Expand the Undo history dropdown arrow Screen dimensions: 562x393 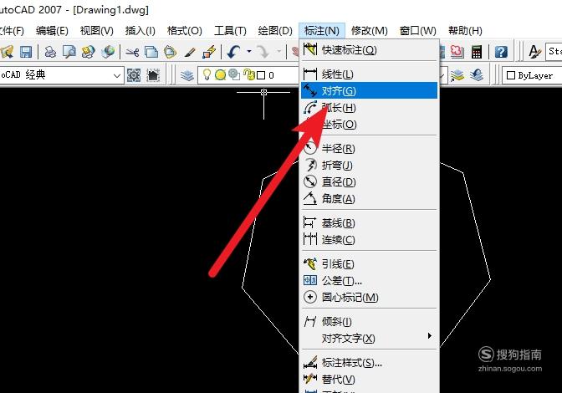(249, 52)
